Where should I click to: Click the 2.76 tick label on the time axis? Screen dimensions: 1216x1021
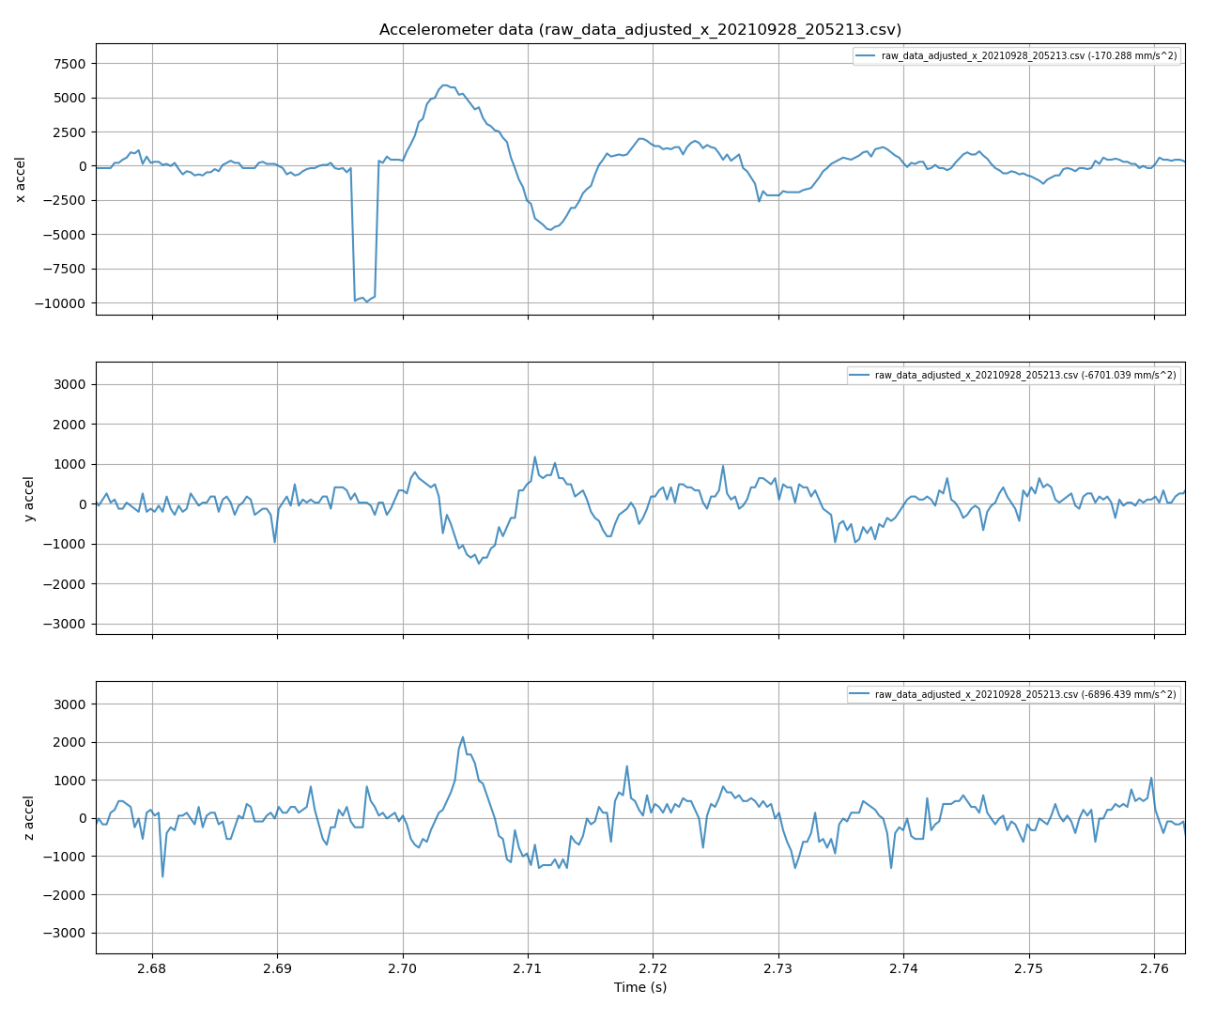1154,967
